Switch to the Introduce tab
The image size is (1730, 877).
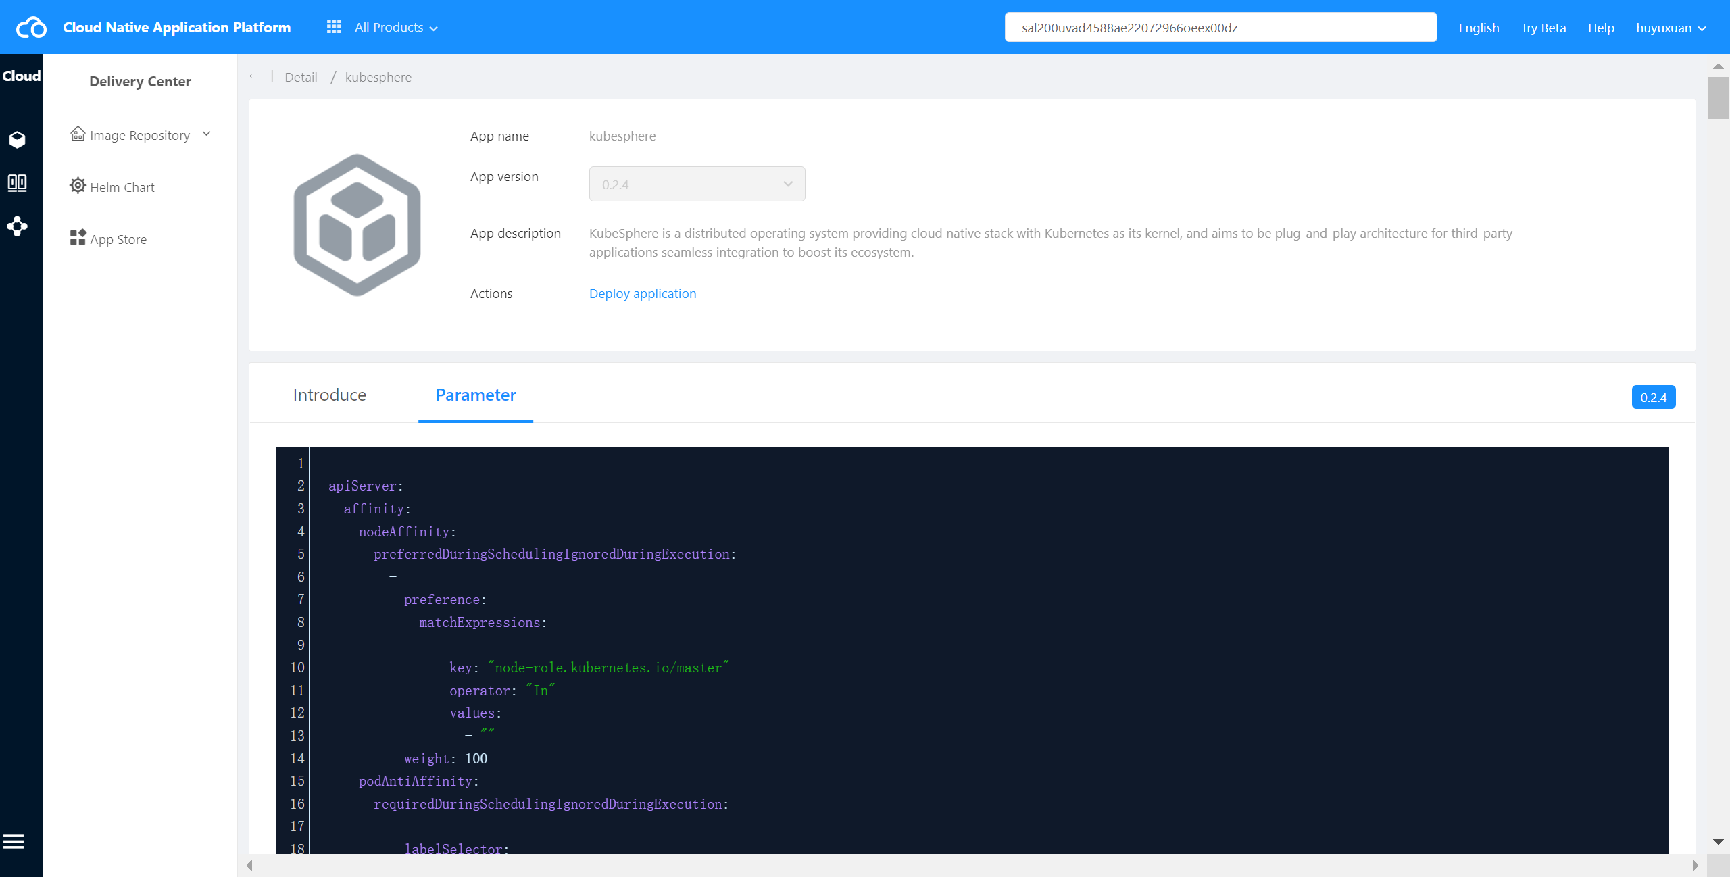coord(330,395)
